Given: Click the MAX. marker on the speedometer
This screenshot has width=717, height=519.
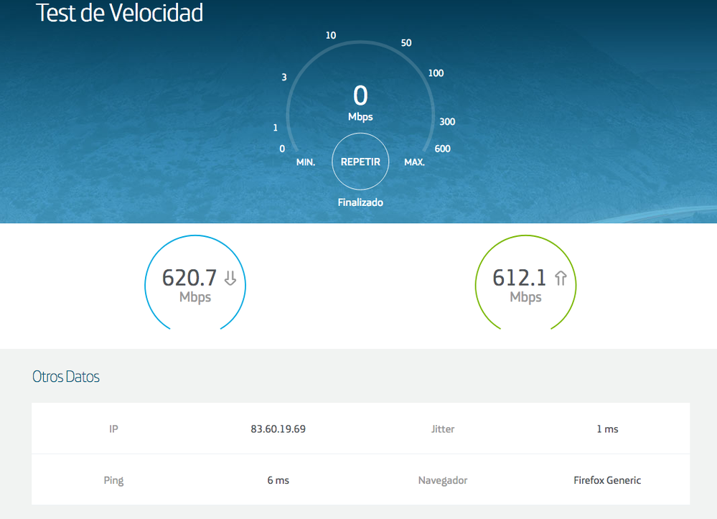Looking at the screenshot, I should (x=413, y=162).
